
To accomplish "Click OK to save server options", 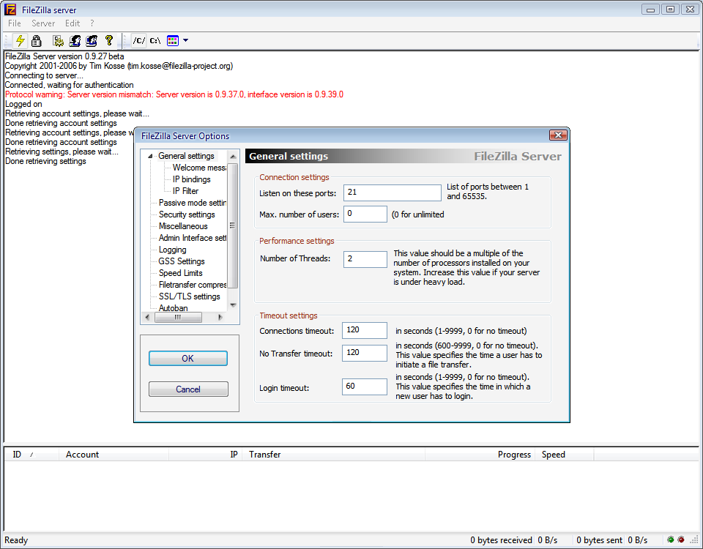I will (x=188, y=359).
